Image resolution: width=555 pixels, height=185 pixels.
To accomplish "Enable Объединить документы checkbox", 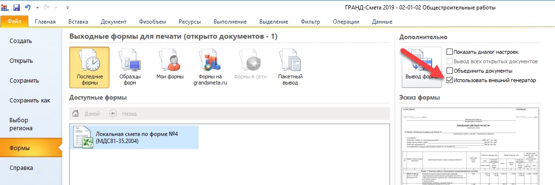I will (x=449, y=71).
